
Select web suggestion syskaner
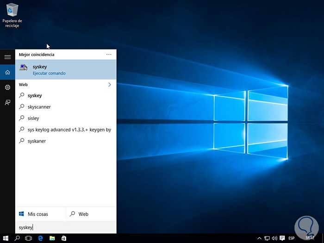pyautogui.click(x=66, y=141)
